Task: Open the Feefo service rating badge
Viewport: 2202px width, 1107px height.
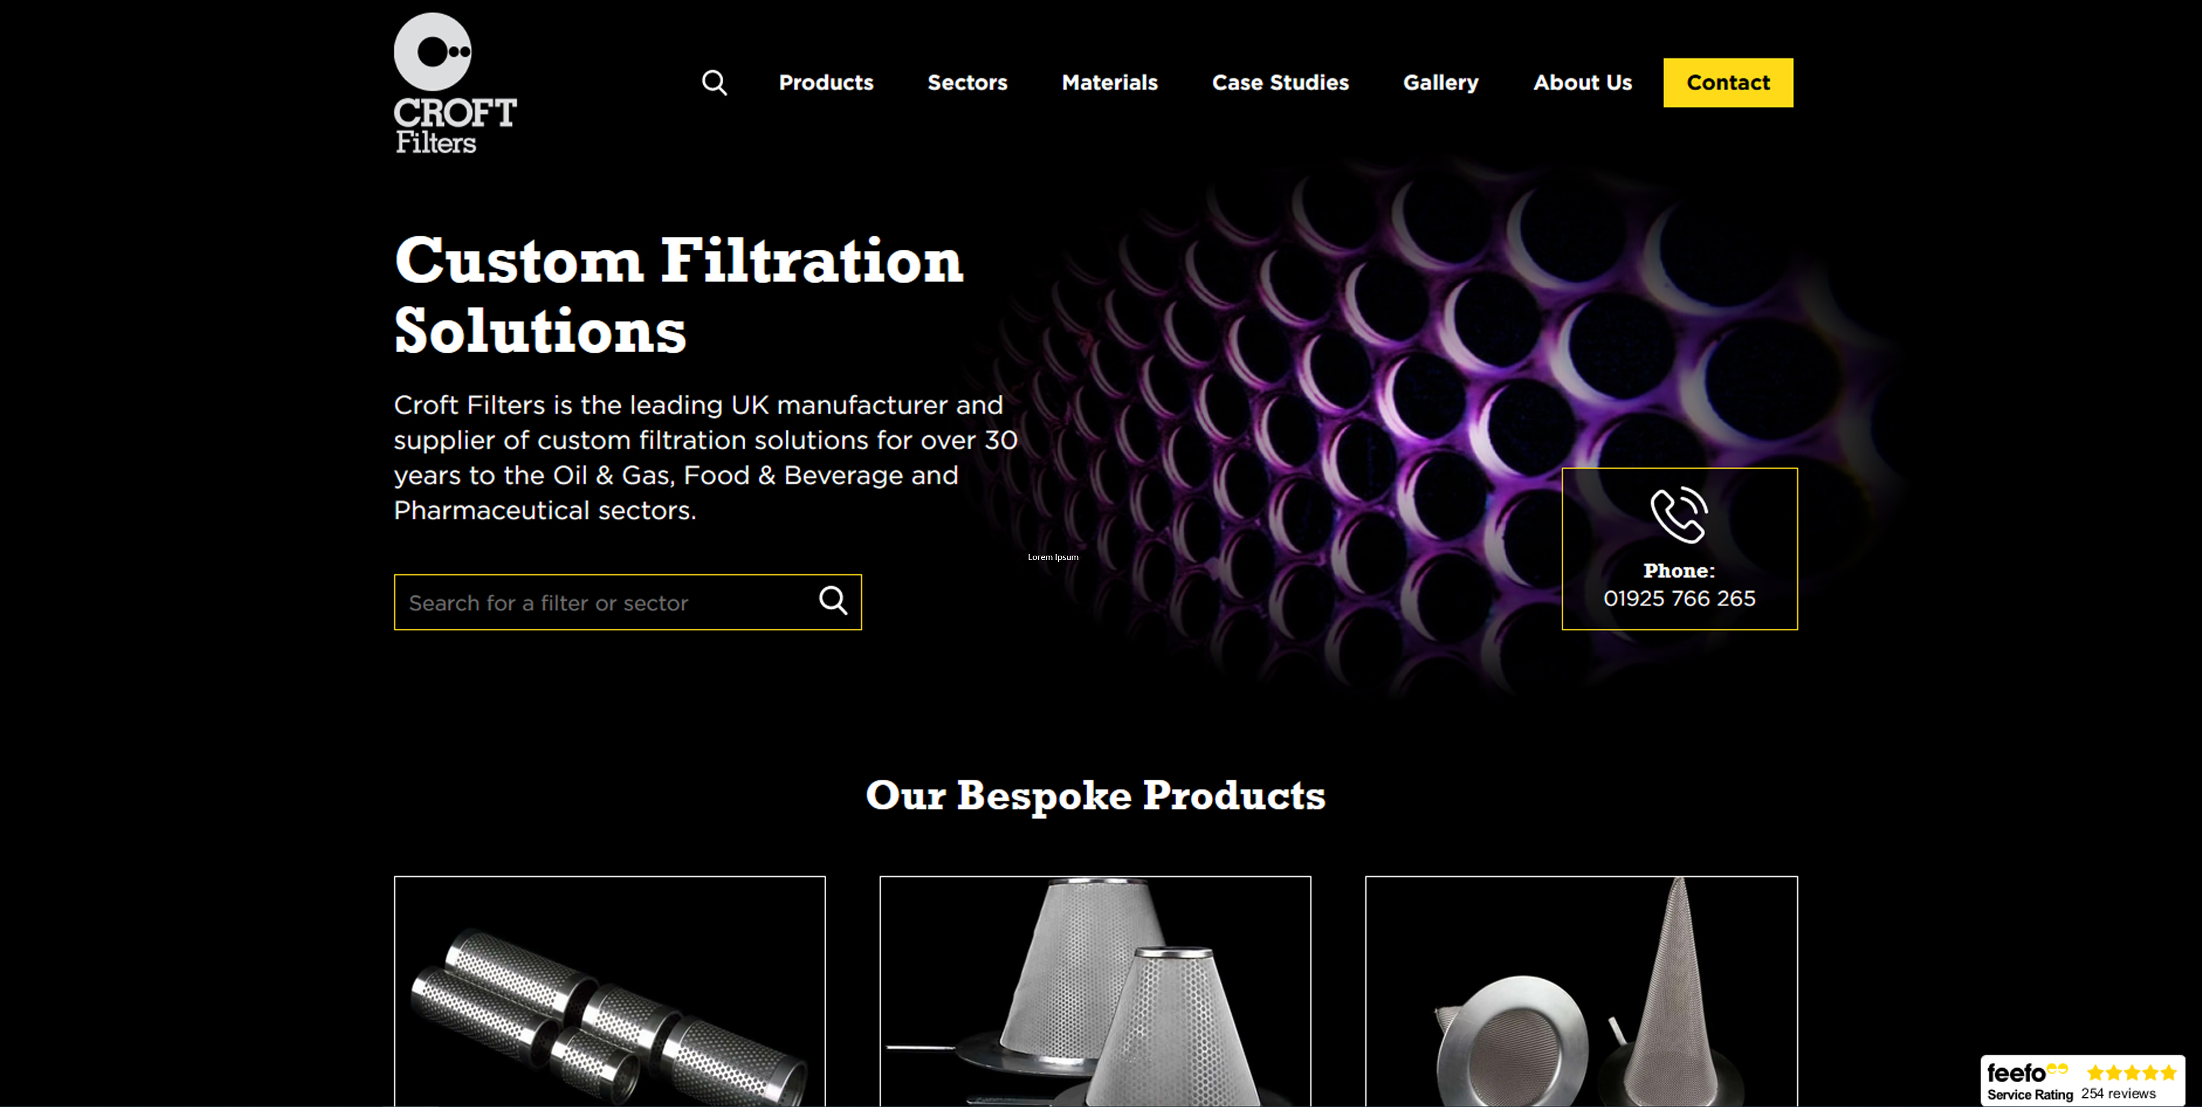Action: [2082, 1081]
